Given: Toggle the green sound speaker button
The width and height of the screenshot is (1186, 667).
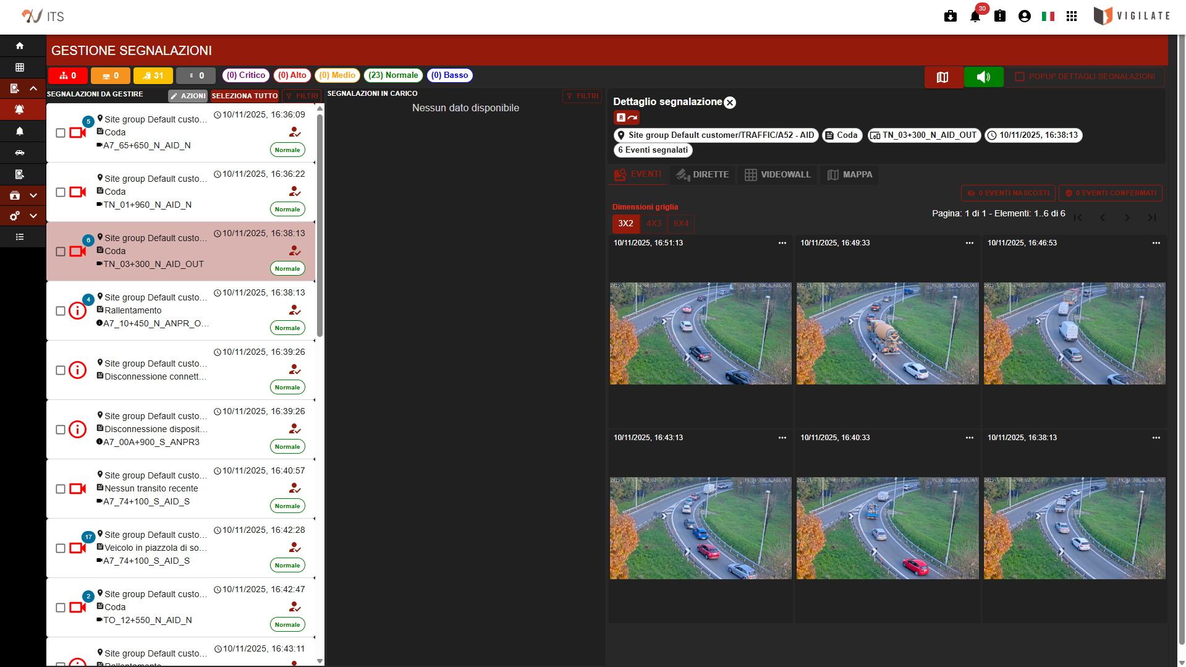Looking at the screenshot, I should pyautogui.click(x=983, y=77).
